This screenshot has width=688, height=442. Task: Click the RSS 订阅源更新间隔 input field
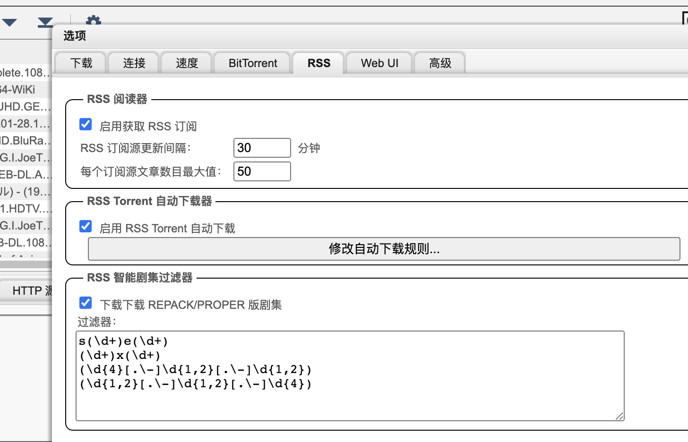point(262,148)
